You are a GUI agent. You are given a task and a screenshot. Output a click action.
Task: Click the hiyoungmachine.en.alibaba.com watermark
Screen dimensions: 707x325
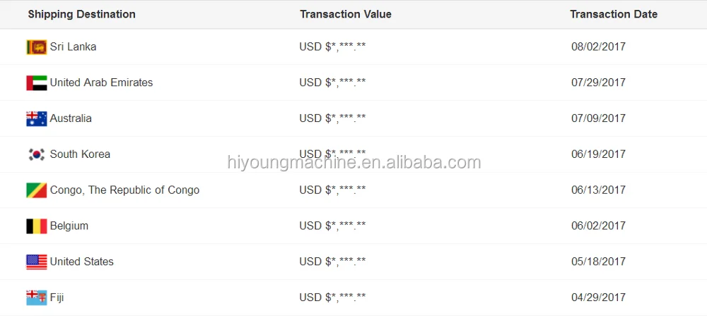[x=353, y=164]
